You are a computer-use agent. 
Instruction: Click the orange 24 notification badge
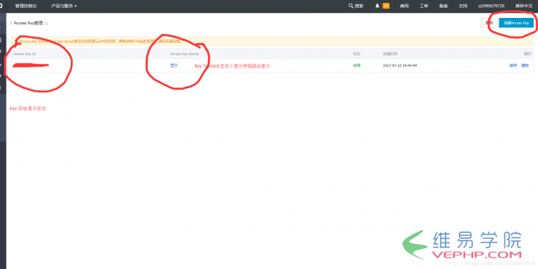coord(386,6)
